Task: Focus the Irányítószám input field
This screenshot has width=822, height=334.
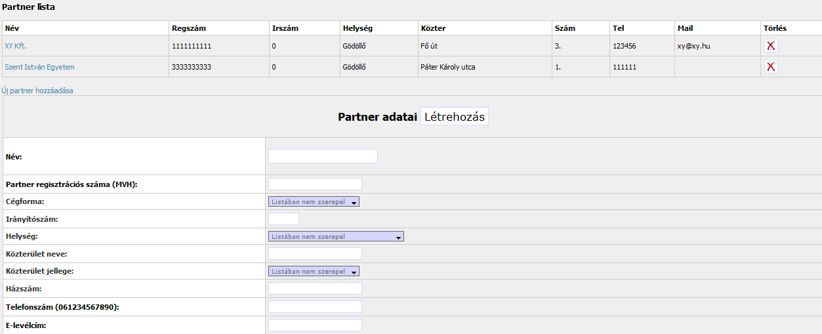Action: click(x=284, y=219)
